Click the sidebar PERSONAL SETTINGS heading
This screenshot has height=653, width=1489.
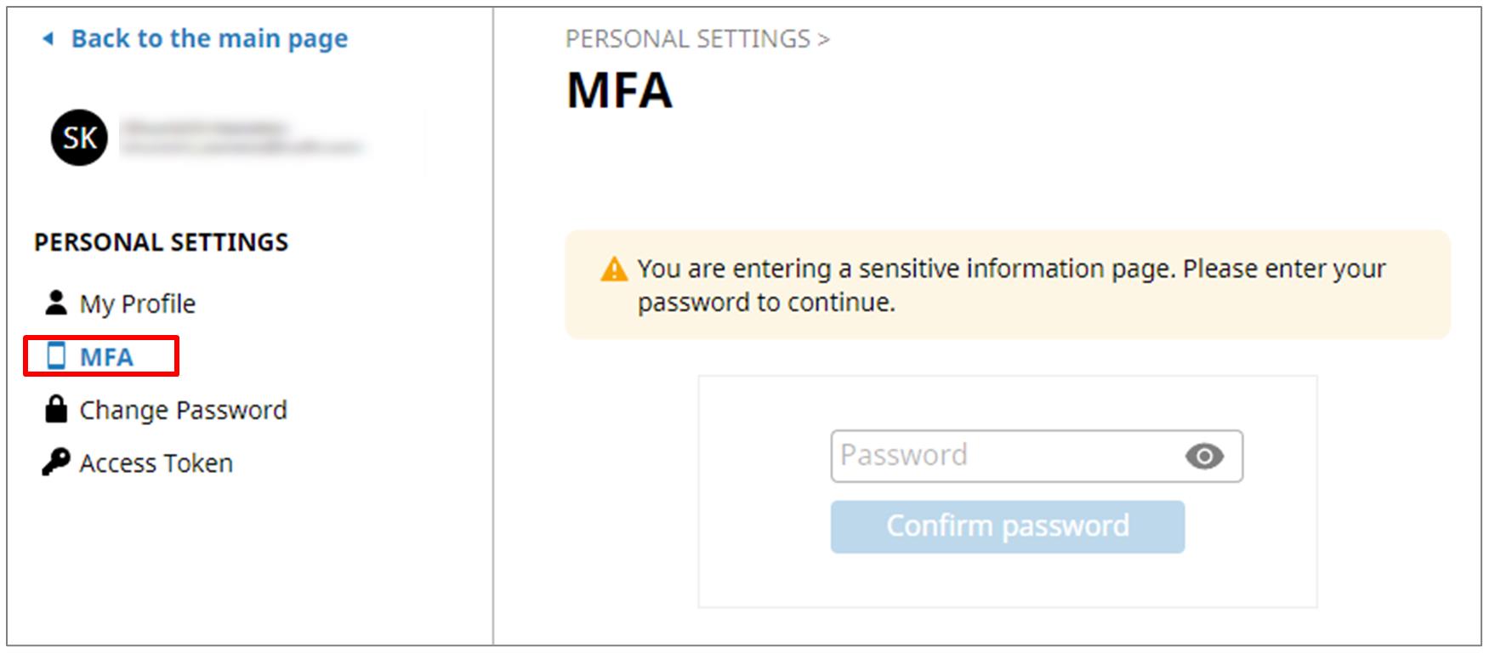pos(161,242)
